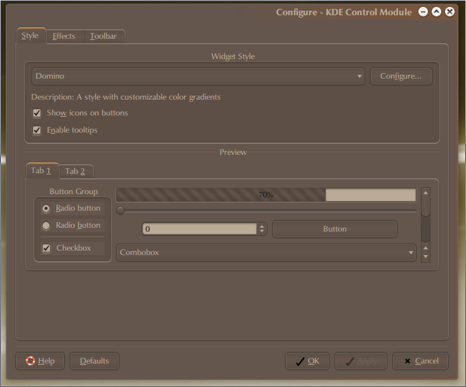Click the preview slider handle
The image size is (466, 387).
click(120, 211)
